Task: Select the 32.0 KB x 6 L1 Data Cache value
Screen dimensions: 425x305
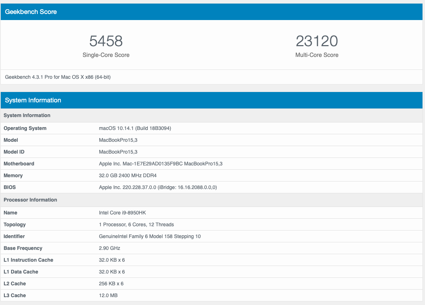Action: coord(112,272)
